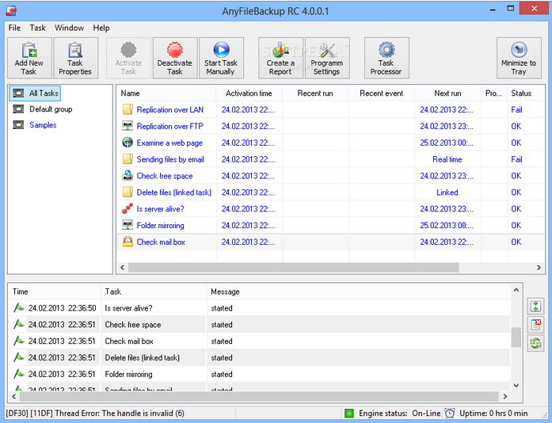The image size is (552, 423).
Task: Sort by the Recent run column header
Action: tap(315, 93)
